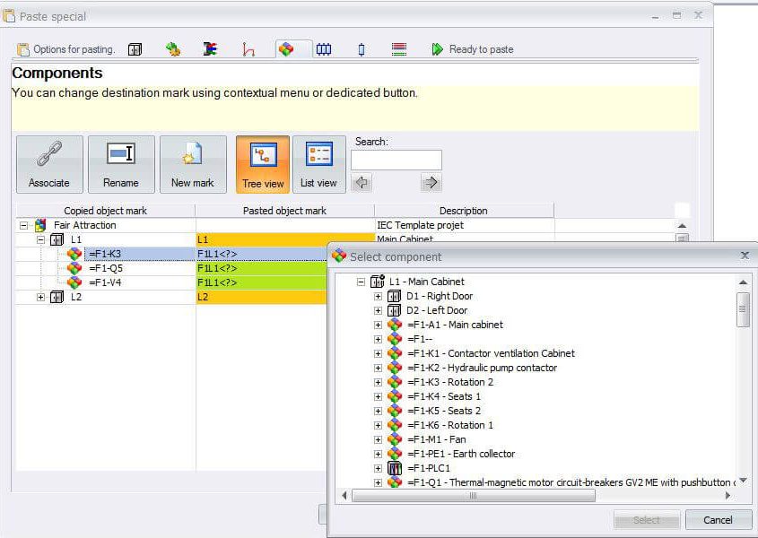The image size is (758, 538).
Task: Click the Select component horizontal scrollbar thumb
Action: pyautogui.click(x=474, y=496)
